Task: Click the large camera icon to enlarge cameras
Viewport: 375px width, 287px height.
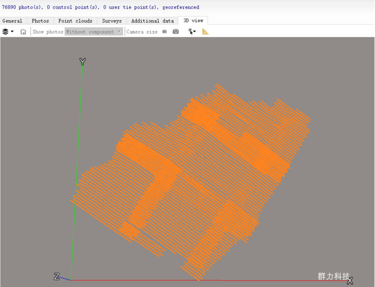Action: (x=176, y=32)
